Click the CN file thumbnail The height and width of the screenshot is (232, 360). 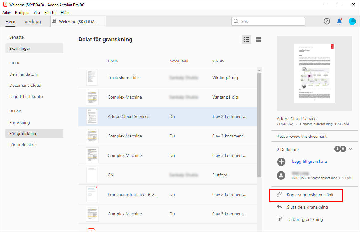point(92,175)
